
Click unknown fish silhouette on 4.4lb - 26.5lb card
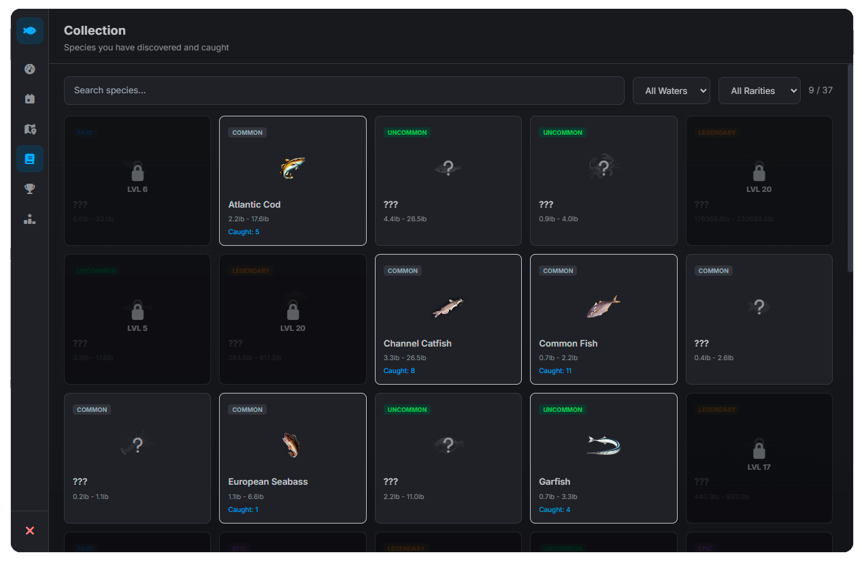[448, 167]
